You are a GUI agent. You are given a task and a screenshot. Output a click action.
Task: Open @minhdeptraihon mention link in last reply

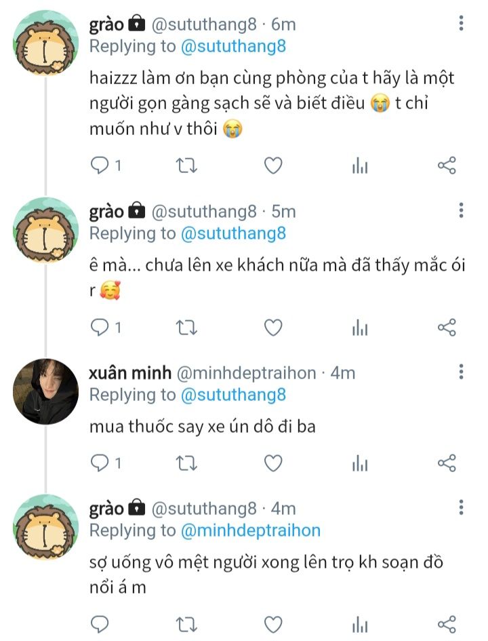250,530
